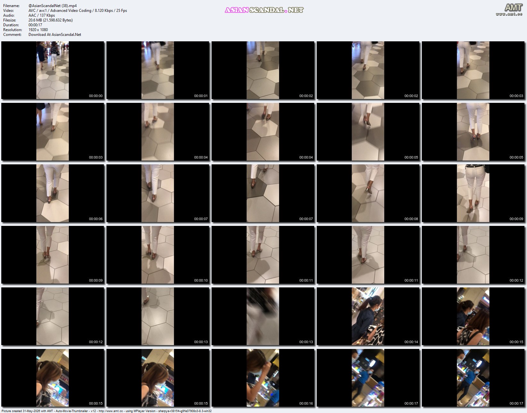The width and height of the screenshot is (527, 413).
Task: Select the thumbnail stamped 00:00:00
Action: pos(53,70)
